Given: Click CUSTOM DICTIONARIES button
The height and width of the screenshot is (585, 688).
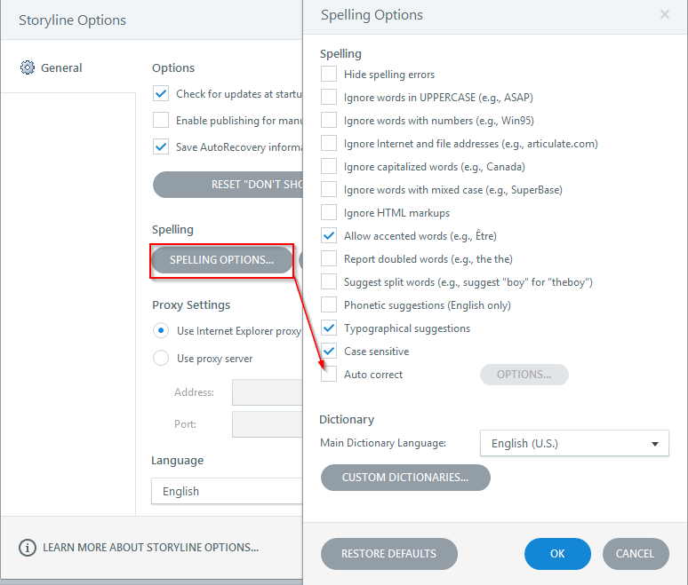Looking at the screenshot, I should [x=405, y=478].
